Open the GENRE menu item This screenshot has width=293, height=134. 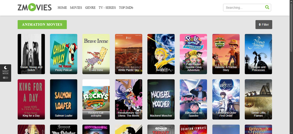[90, 8]
